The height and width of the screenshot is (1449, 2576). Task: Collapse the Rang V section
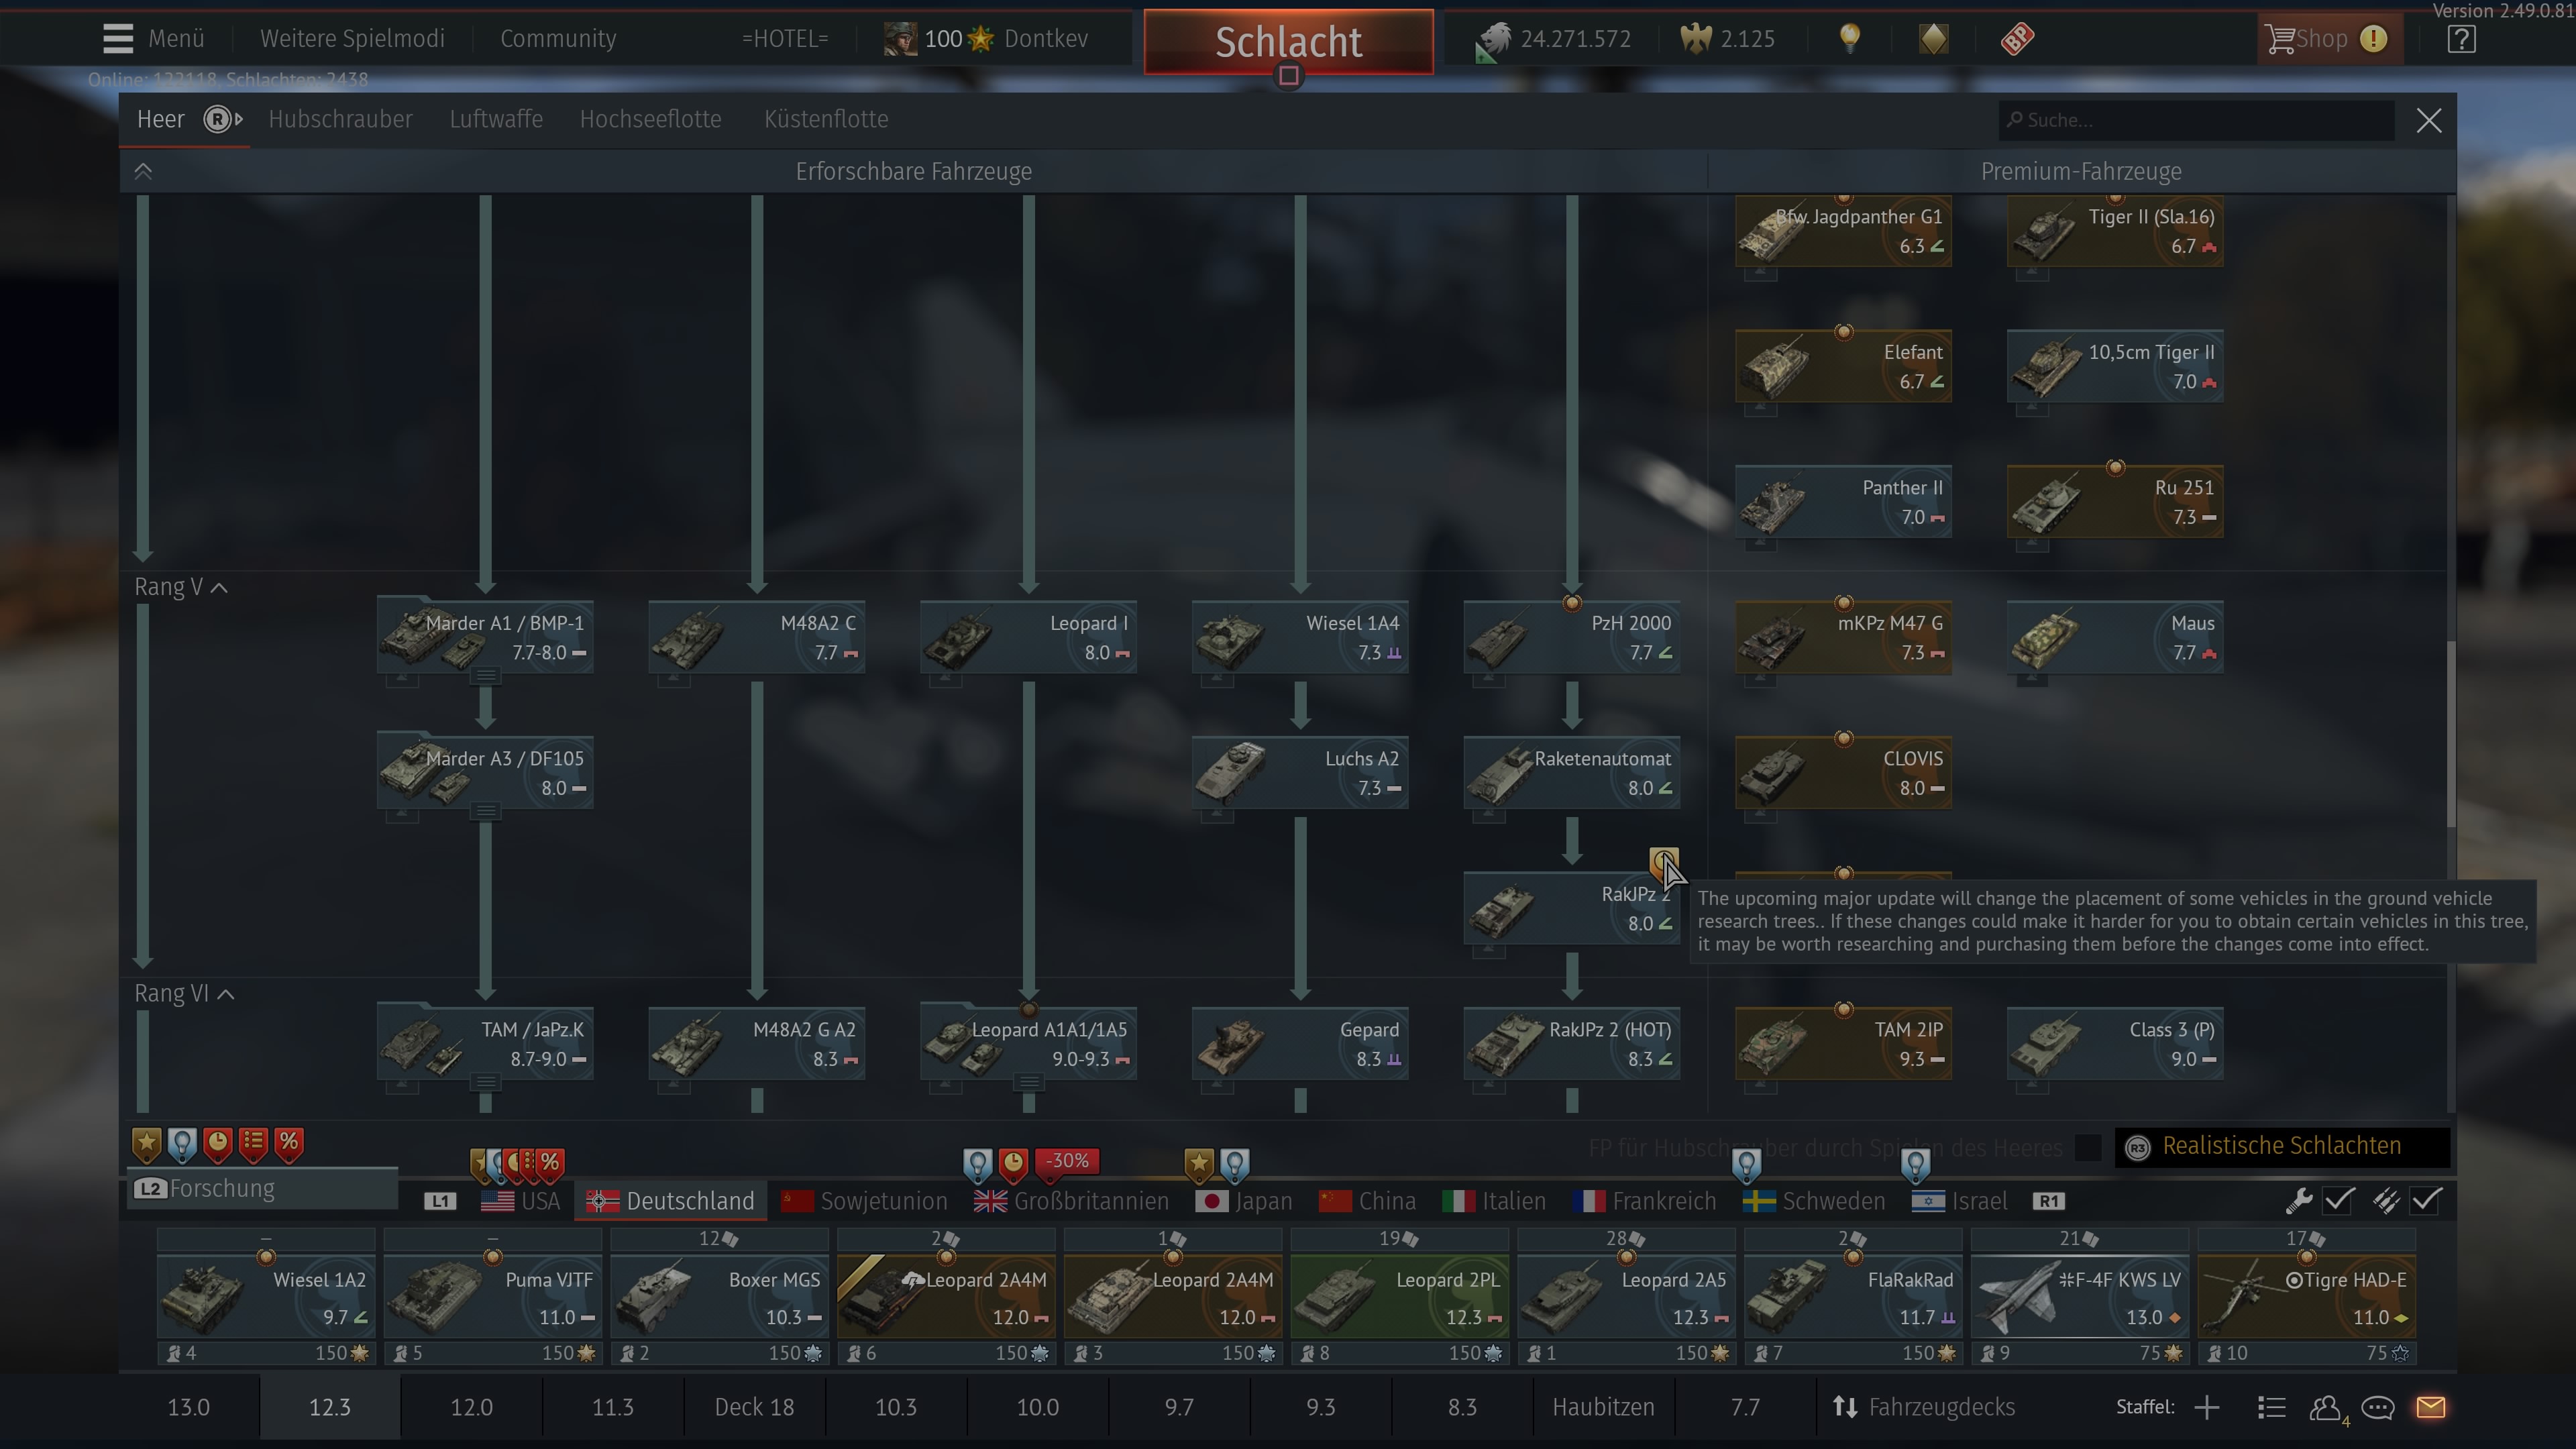click(219, 588)
